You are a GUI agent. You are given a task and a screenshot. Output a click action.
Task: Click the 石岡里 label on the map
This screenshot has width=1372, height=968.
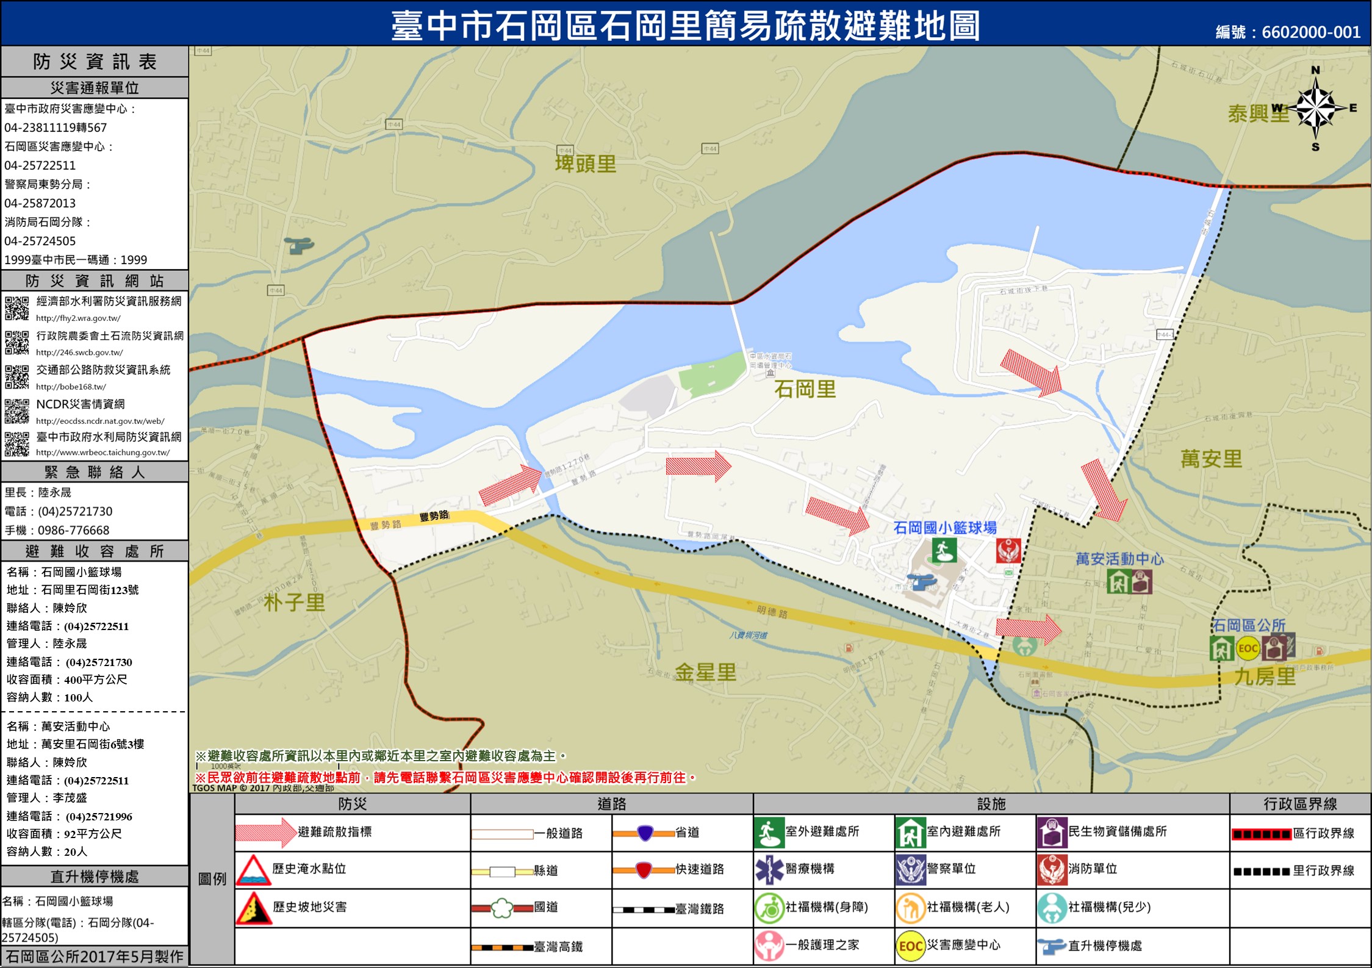(x=804, y=389)
